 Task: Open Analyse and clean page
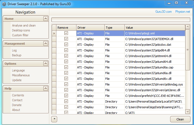[x=24, y=25]
